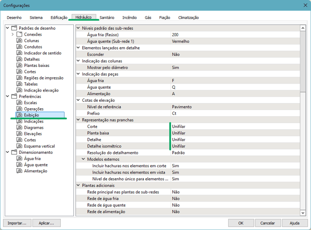Collapse the Padrões de desenho tree group
311x230 pixels.
(7, 28)
